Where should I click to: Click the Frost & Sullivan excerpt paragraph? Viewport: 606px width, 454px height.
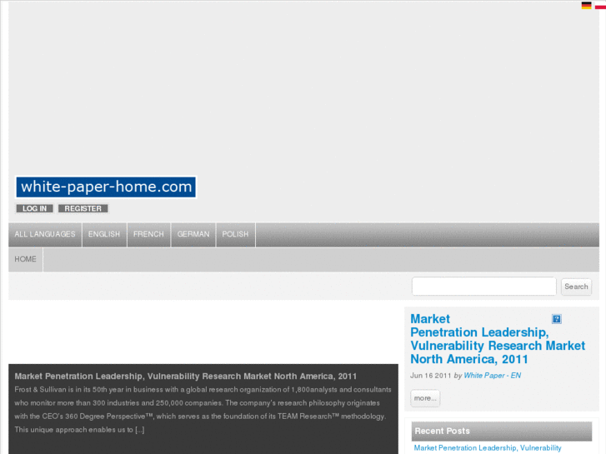click(x=203, y=410)
